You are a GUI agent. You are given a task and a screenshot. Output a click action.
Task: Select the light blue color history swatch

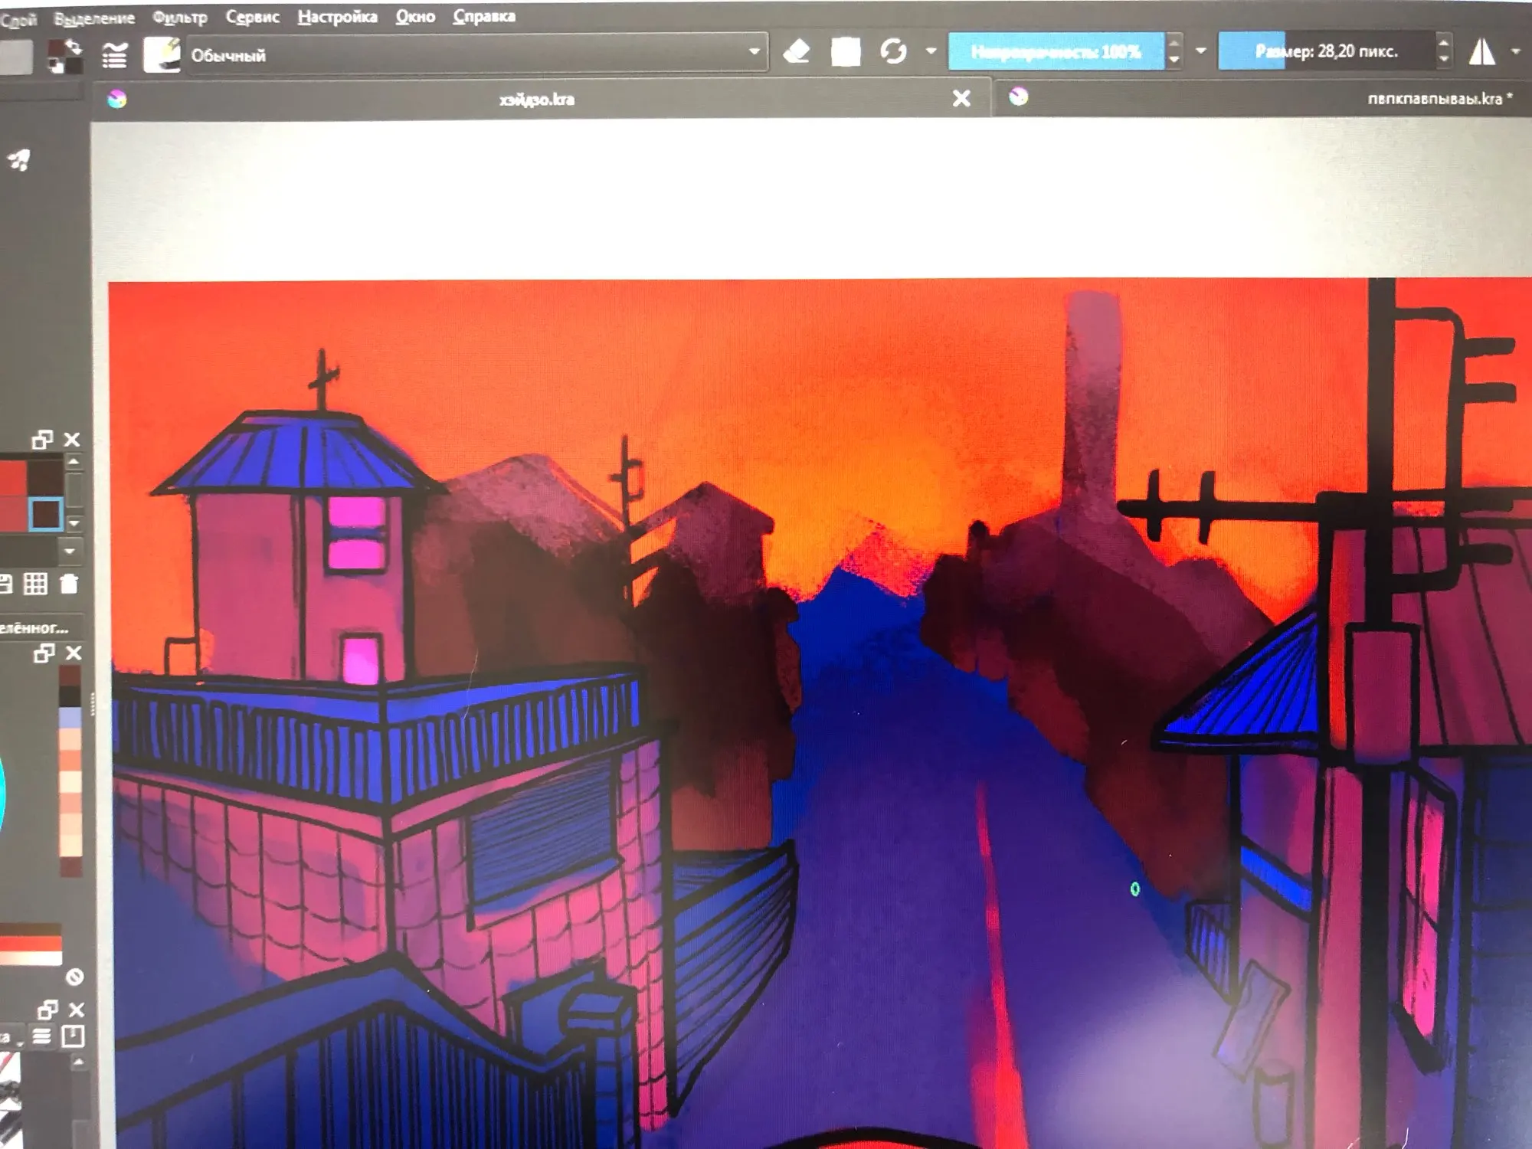tap(70, 719)
